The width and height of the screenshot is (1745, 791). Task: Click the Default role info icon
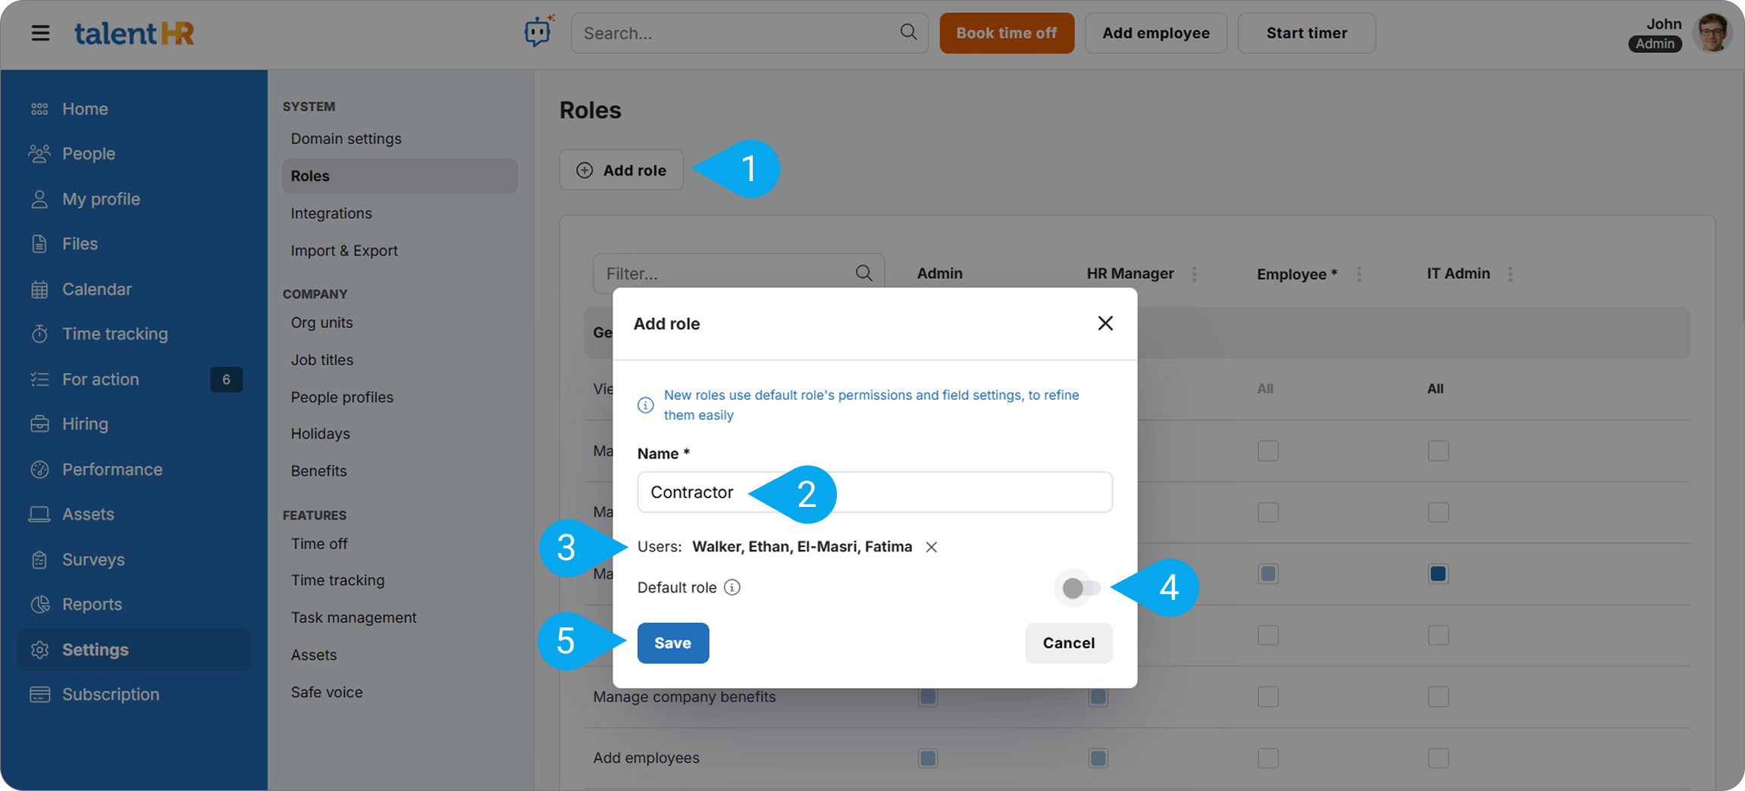(732, 588)
